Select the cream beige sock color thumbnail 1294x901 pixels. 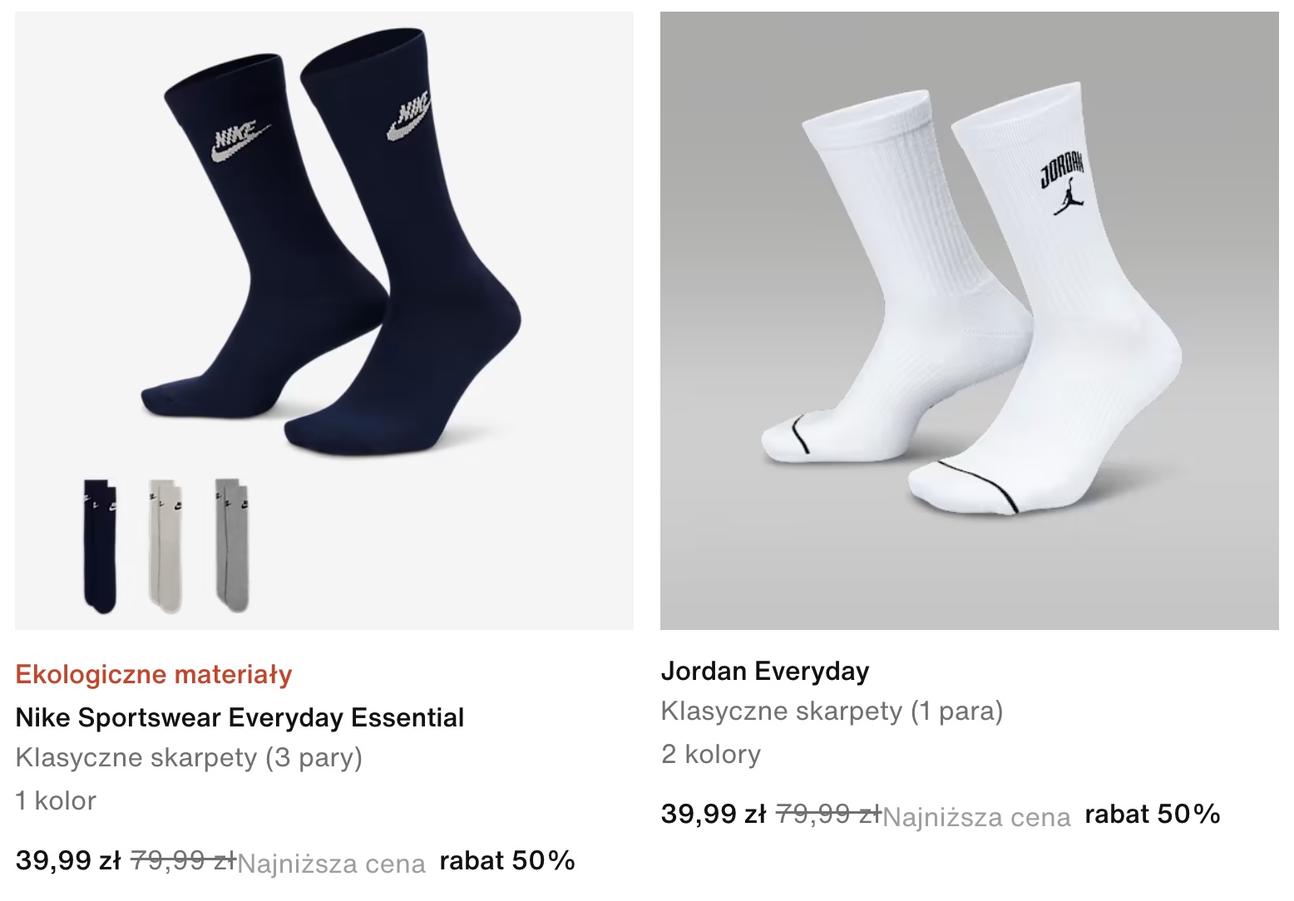166,546
